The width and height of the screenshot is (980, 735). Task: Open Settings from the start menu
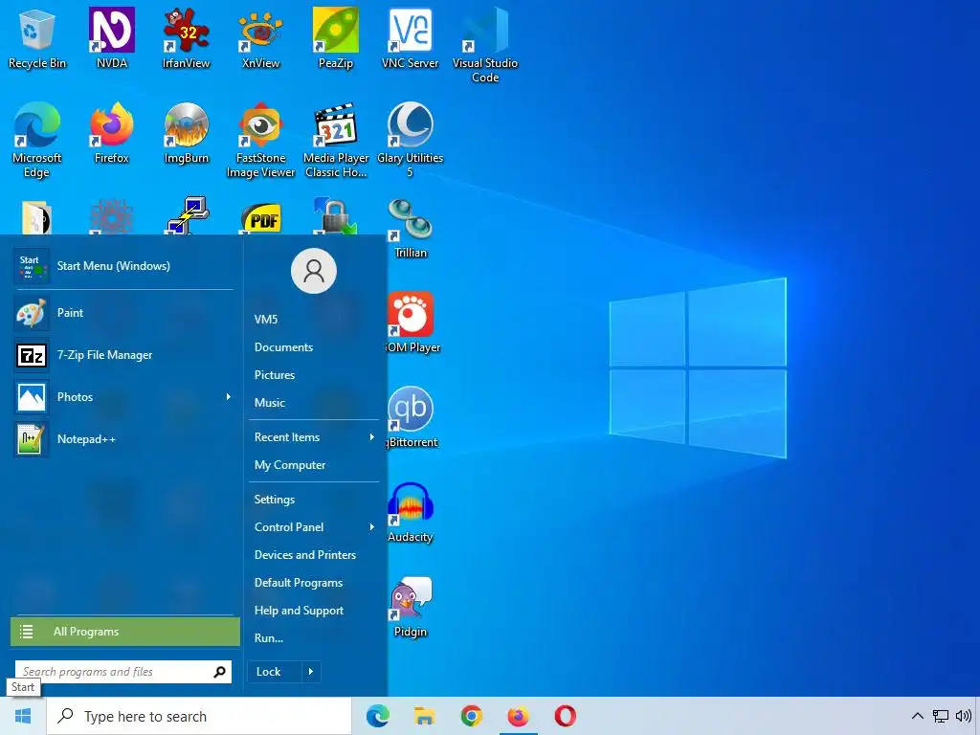[275, 500]
